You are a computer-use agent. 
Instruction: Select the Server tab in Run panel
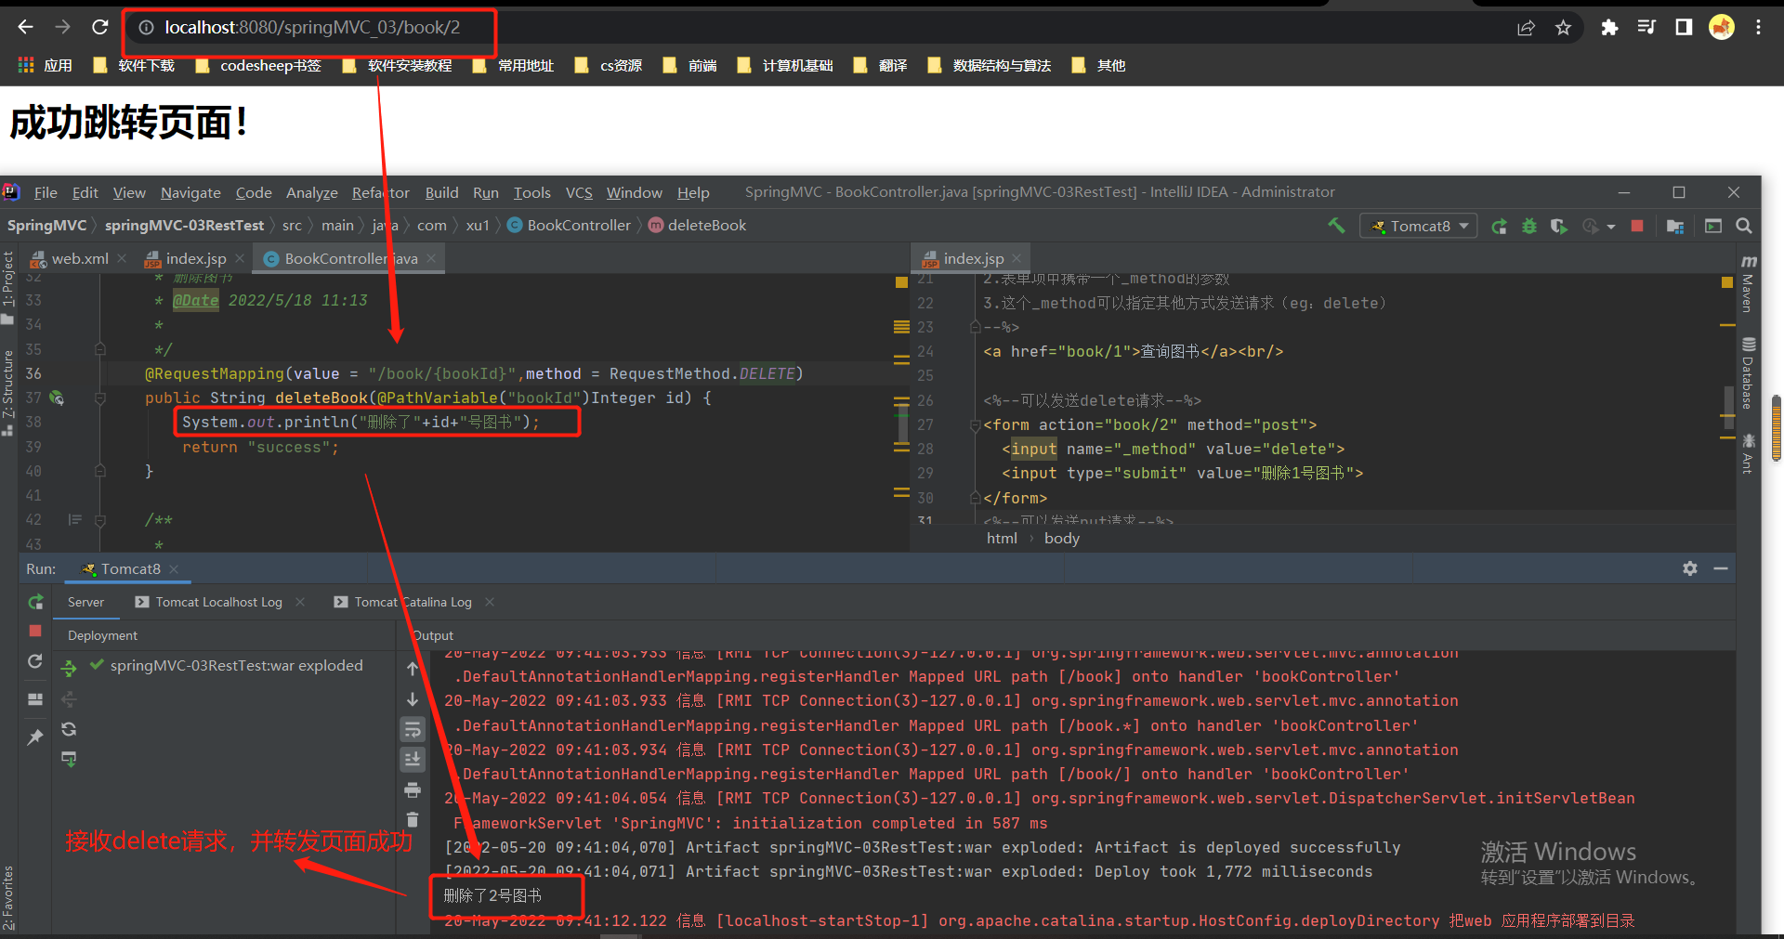point(85,602)
